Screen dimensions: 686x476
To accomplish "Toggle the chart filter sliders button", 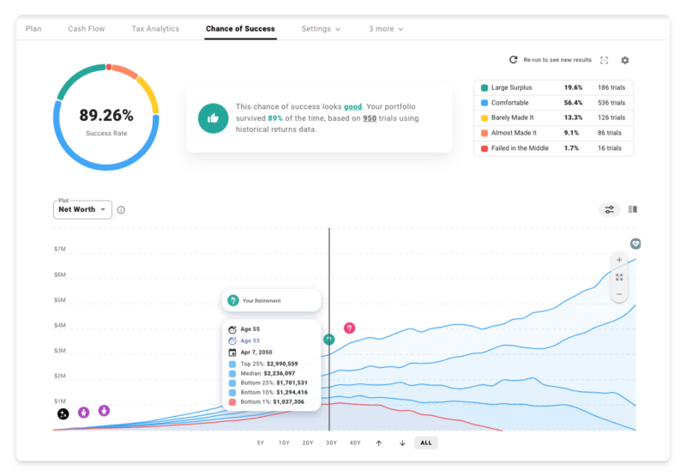I will click(610, 209).
